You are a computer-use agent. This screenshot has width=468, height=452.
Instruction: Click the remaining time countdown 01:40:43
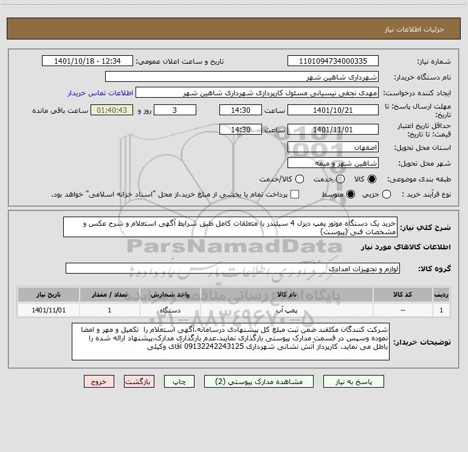(x=112, y=110)
